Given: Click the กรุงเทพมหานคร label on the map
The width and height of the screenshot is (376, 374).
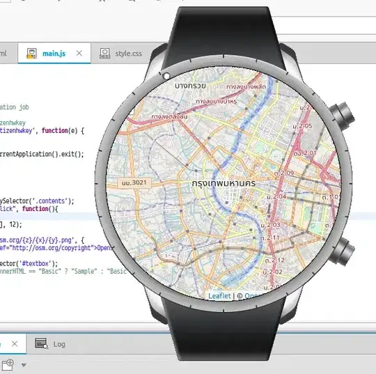Looking at the screenshot, I should [x=224, y=184].
